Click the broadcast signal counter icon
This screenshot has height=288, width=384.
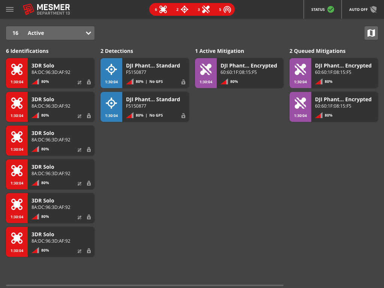tap(228, 9)
